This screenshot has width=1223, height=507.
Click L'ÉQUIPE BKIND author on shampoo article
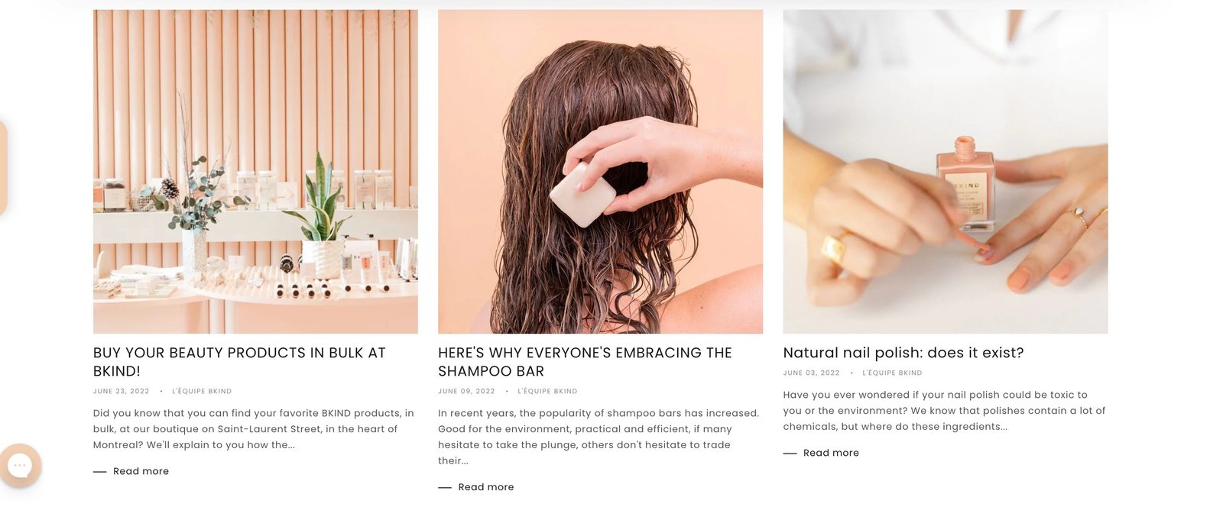point(547,391)
